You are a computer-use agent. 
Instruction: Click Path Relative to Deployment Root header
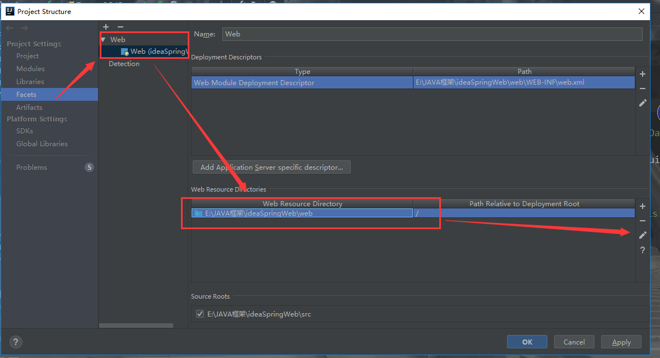524,203
